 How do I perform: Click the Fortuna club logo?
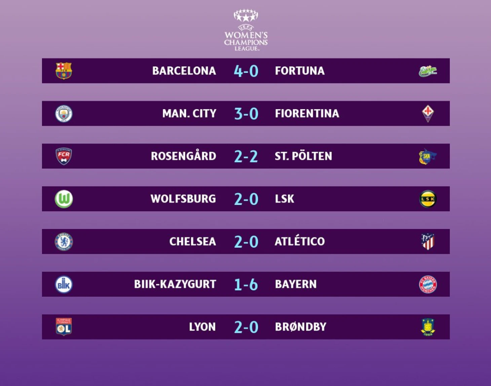pyautogui.click(x=428, y=71)
